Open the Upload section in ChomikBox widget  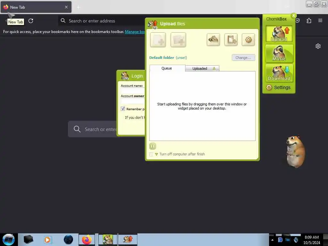(279, 34)
